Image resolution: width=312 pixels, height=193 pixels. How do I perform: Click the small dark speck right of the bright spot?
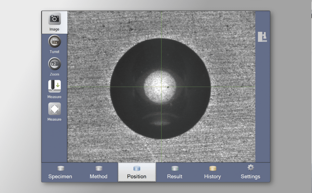click(x=168, y=87)
